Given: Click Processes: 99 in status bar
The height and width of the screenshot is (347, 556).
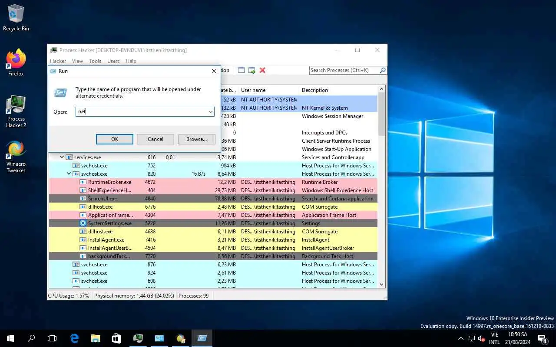Looking at the screenshot, I should [193, 296].
